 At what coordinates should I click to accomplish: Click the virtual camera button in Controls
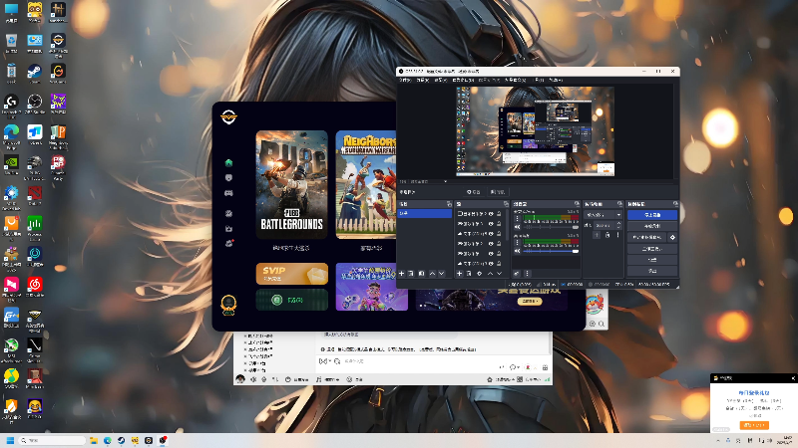(646, 237)
